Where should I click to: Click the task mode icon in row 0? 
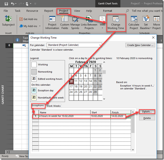(24, 46)
